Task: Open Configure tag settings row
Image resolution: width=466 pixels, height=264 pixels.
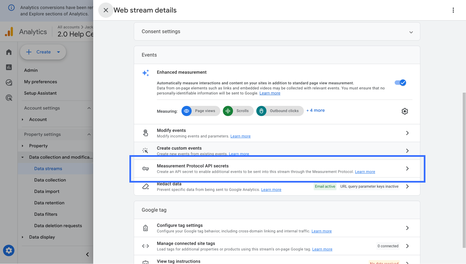Action: coord(277,228)
